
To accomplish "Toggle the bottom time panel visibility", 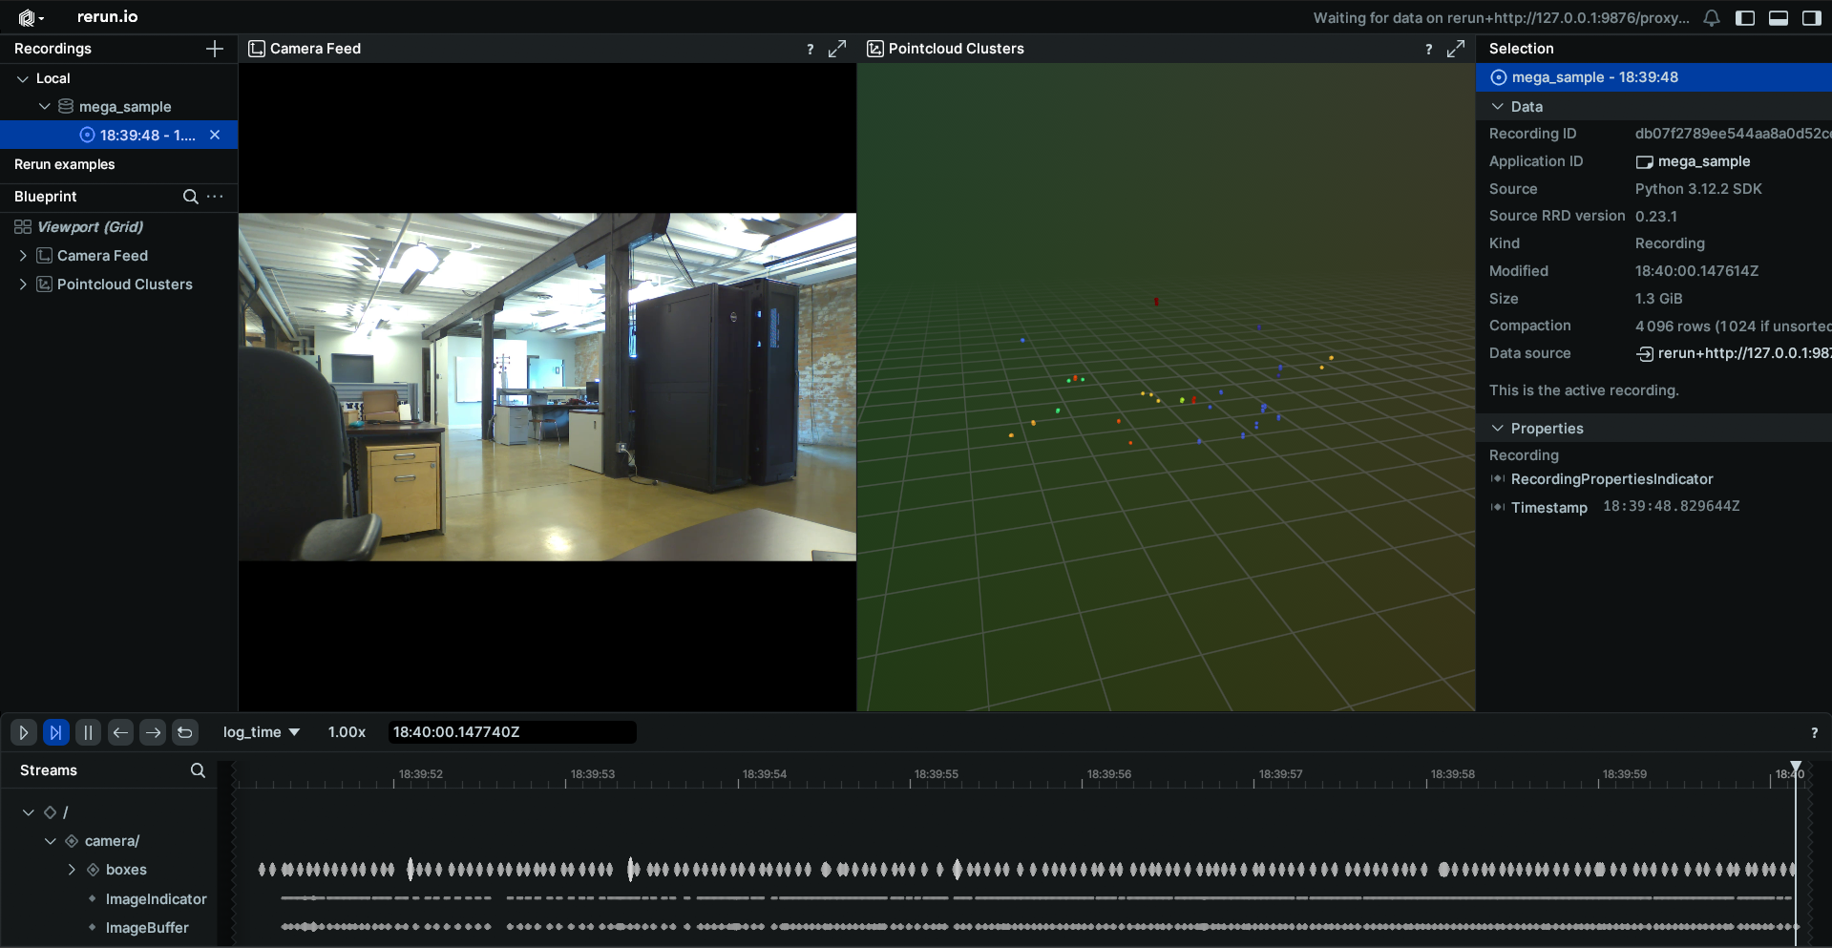I will pos(1779,17).
